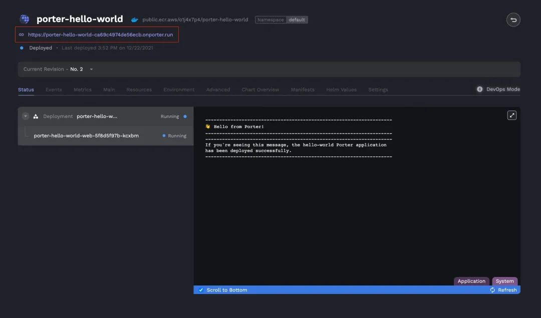Go to the Main tab

[x=109, y=89]
